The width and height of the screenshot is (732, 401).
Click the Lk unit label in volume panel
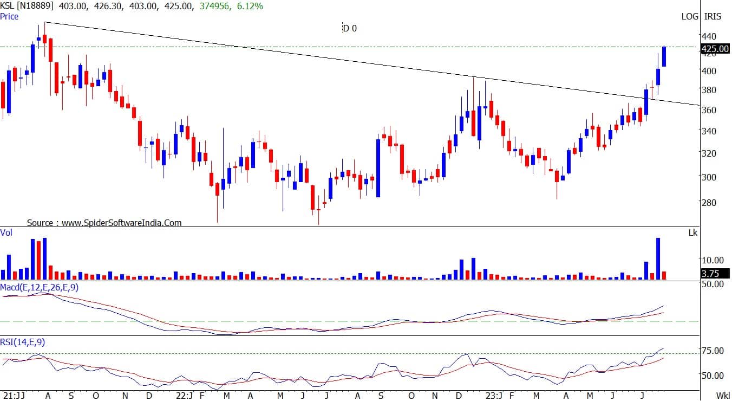click(x=692, y=232)
